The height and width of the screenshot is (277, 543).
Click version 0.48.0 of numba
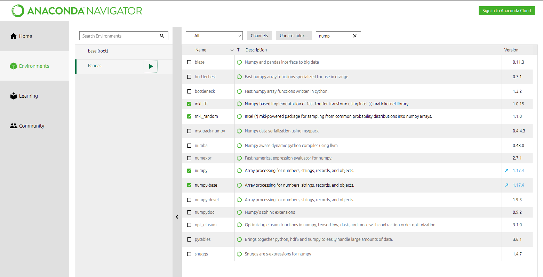[518, 146]
